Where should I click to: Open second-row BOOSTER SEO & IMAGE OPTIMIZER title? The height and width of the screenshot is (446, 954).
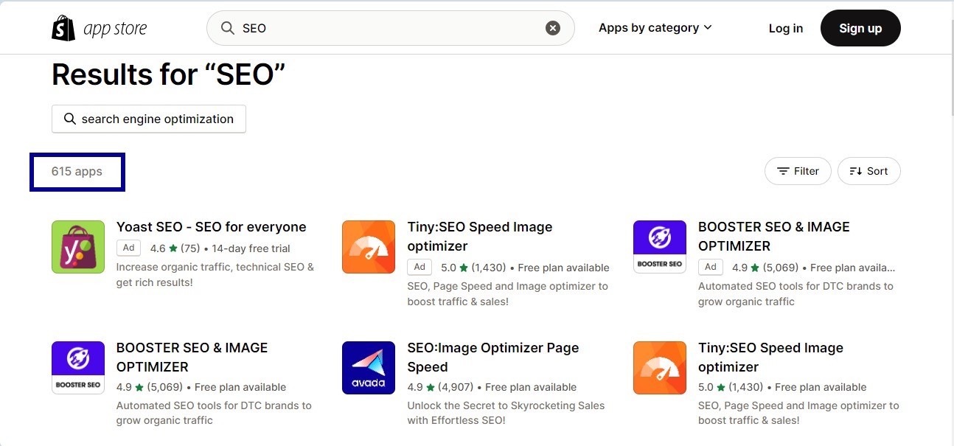(x=192, y=358)
